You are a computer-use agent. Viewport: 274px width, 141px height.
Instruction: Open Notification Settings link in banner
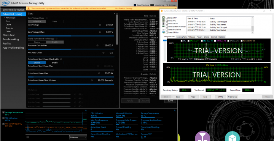coord(124,8)
